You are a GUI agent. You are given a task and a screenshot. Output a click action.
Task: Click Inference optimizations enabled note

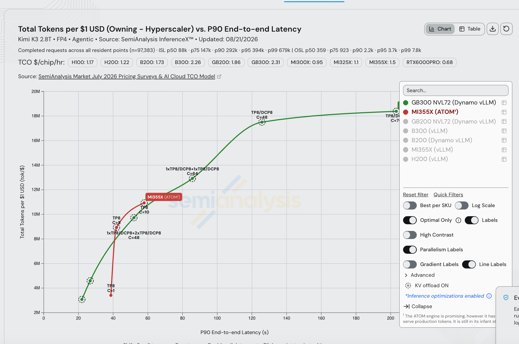[x=445, y=296]
